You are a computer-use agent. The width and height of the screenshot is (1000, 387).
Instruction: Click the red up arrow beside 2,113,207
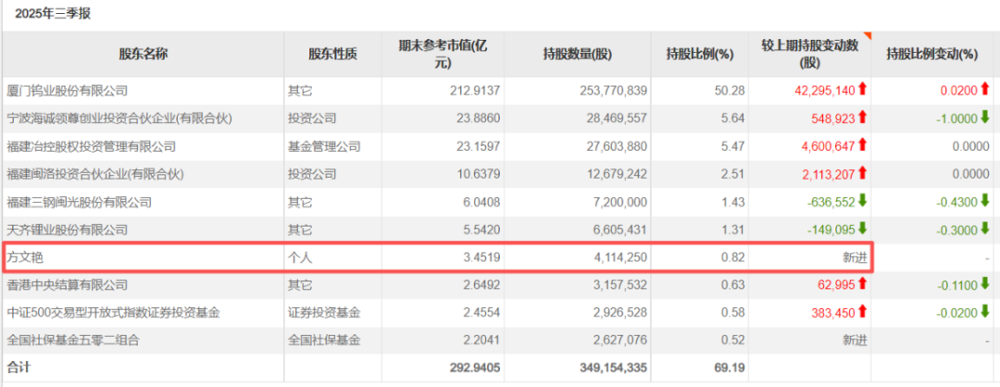(862, 173)
